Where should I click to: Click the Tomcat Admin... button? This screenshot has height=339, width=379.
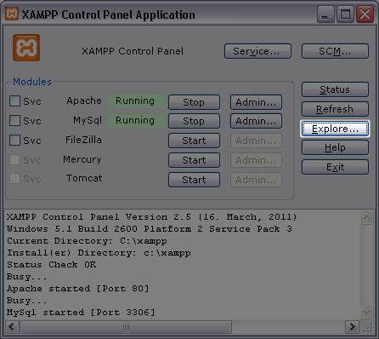coord(256,180)
